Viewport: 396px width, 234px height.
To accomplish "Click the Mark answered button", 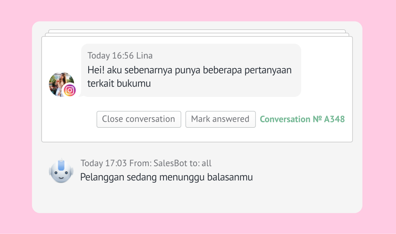I will point(220,119).
